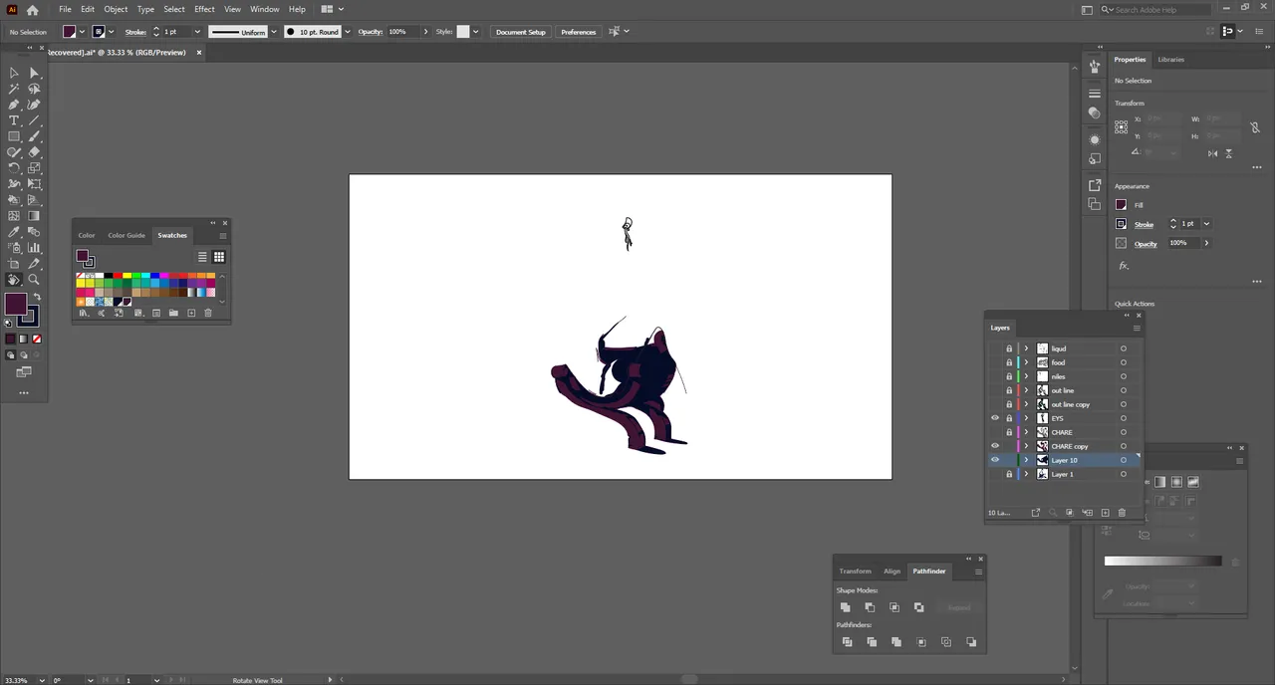Image resolution: width=1275 pixels, height=685 pixels.
Task: Hide the Layer 10 eye icon
Action: click(995, 460)
